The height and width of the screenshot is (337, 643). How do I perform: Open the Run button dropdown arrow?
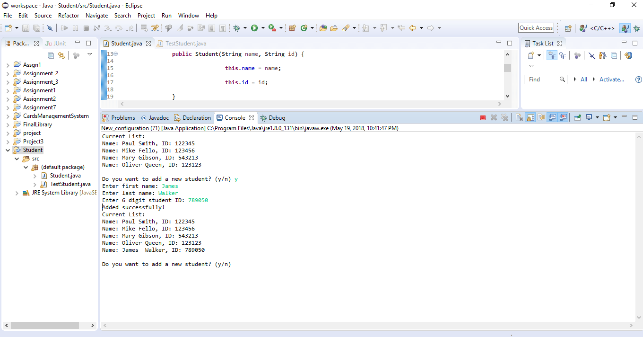(x=263, y=28)
